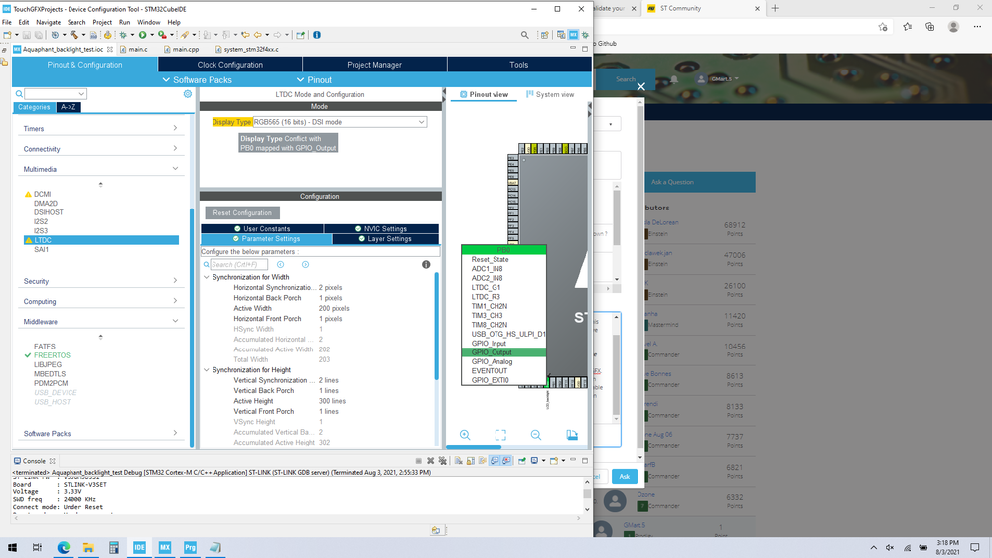Viewport: 992px width, 558px height.
Task: Select LTDC peripheral in the list
Action: tap(101, 240)
